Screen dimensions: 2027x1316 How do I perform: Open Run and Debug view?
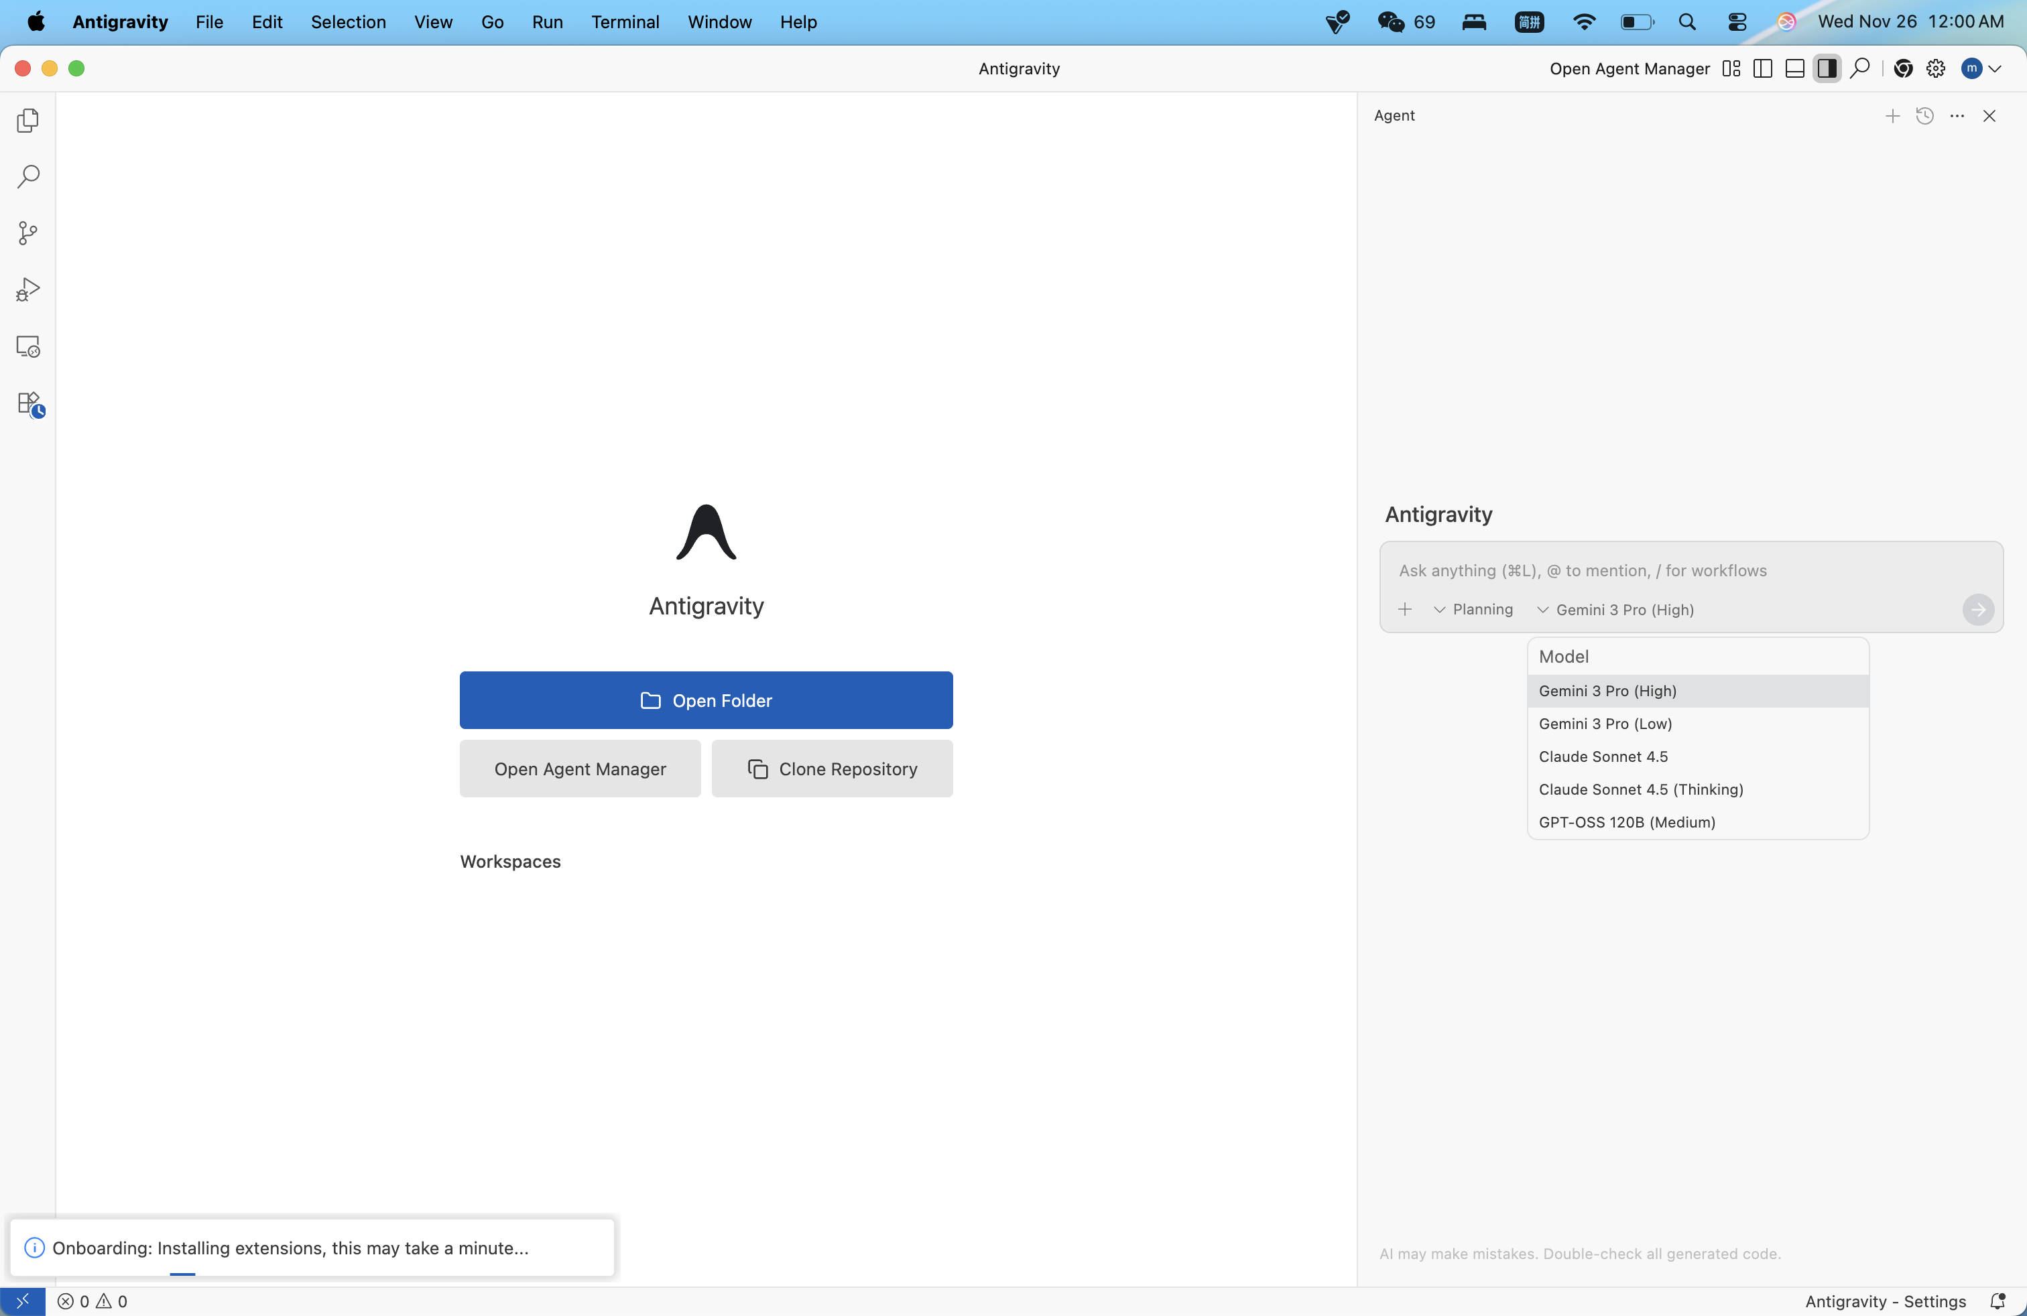point(28,290)
